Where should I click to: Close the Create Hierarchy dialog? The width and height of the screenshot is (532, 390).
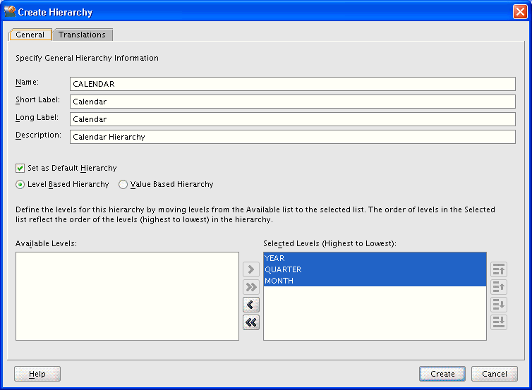(x=520, y=12)
